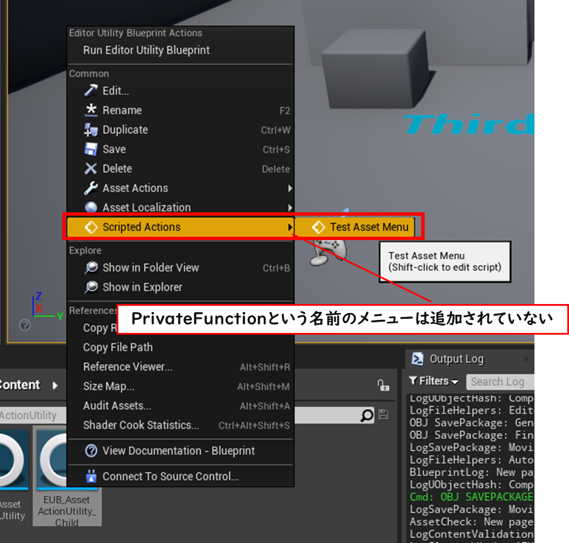
Task: Expand the Asset Actions submenu arrow
Action: tap(289, 188)
